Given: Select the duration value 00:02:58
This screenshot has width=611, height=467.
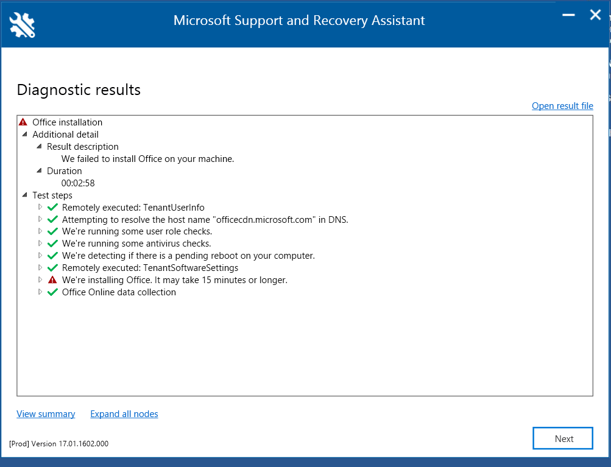Looking at the screenshot, I should coord(78,183).
